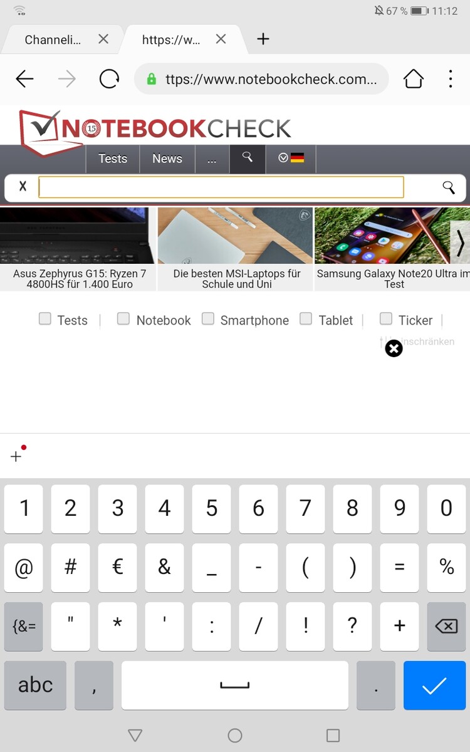Viewport: 470px width, 752px height.
Task: Expand the '...' more menu item
Action: tap(212, 159)
